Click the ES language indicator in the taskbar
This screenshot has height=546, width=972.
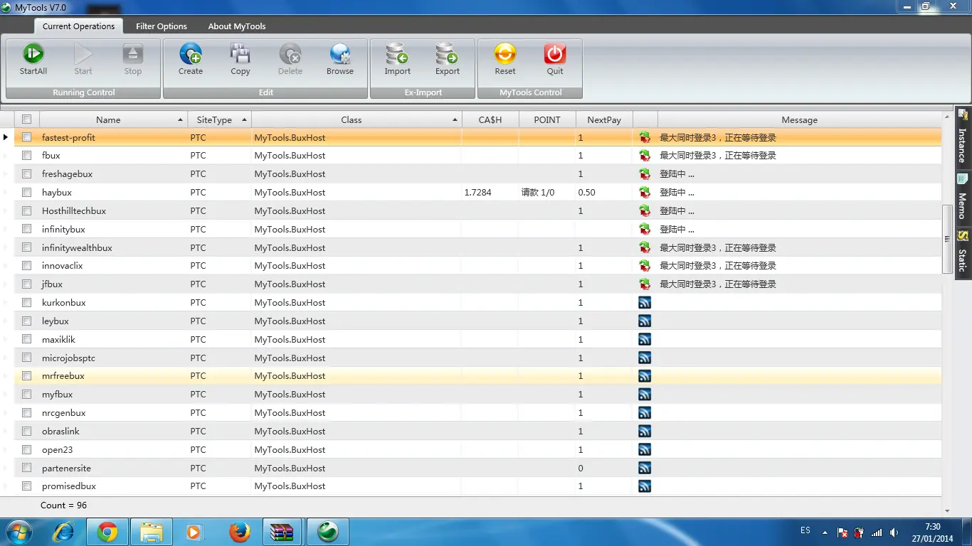pos(805,530)
